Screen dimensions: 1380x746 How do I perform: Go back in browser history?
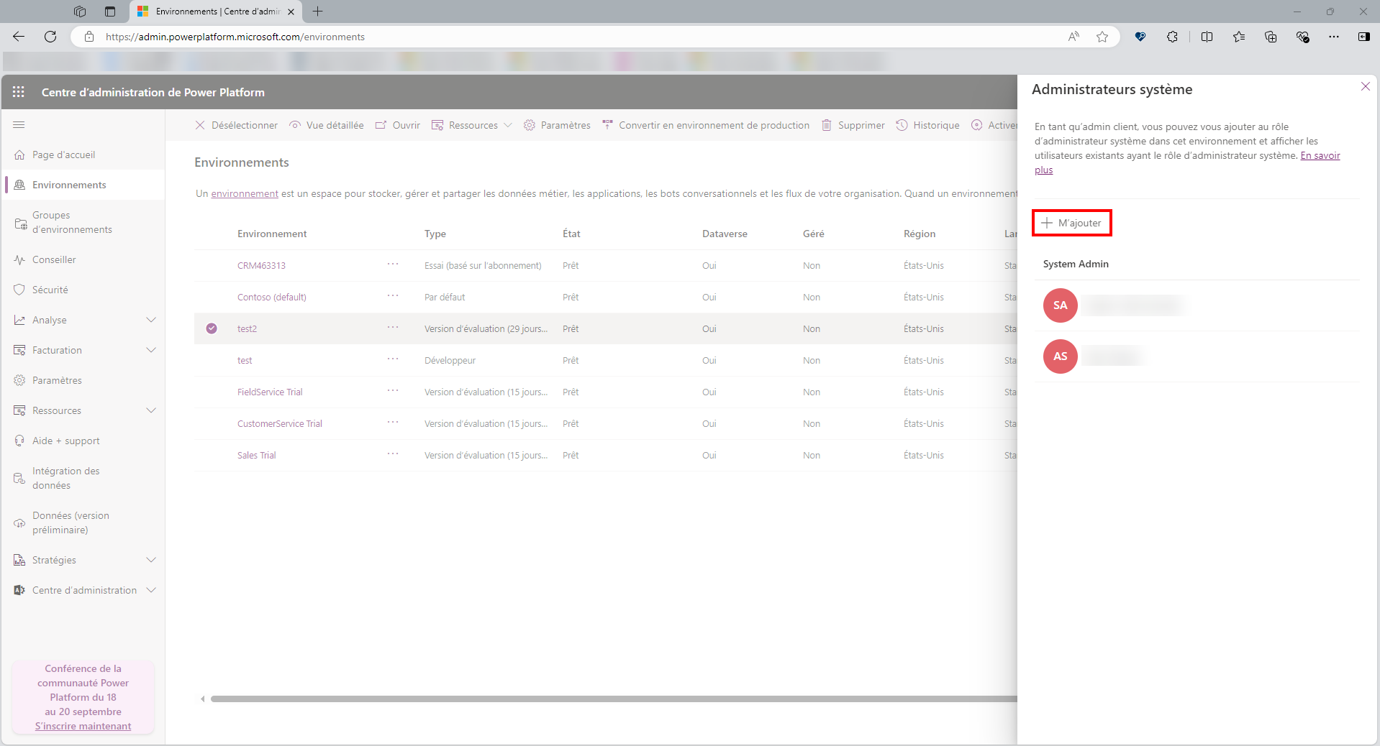tap(19, 37)
